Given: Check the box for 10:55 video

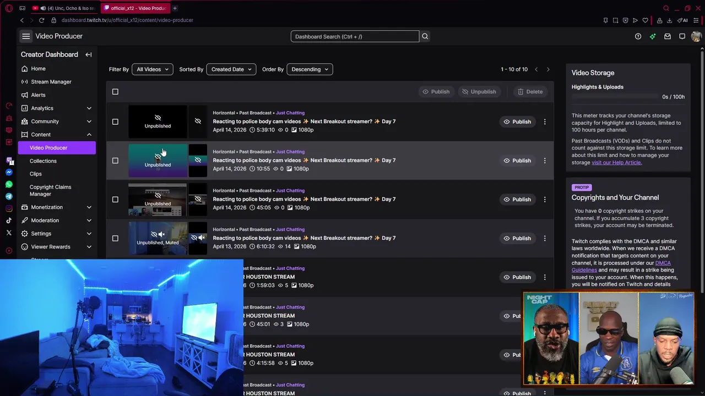Looking at the screenshot, I should (x=115, y=161).
